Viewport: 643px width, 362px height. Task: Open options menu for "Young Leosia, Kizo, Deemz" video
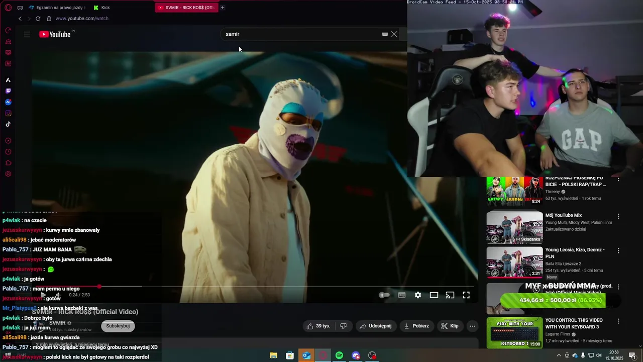coord(618,250)
